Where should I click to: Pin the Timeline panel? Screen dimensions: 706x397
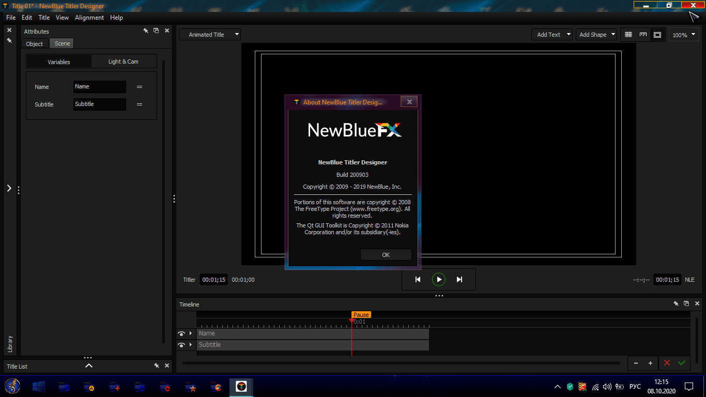(676, 304)
